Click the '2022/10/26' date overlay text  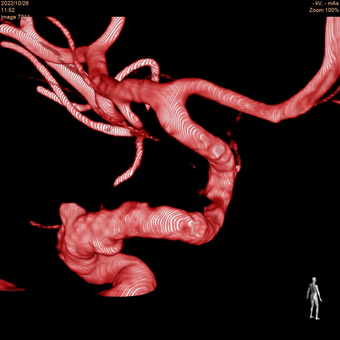(15, 3)
